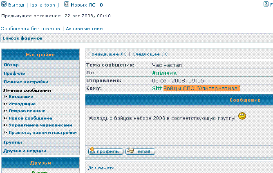Image resolution: width=273 pixels, height=173 pixels.
Task: Send email via email button
Action: [140, 151]
